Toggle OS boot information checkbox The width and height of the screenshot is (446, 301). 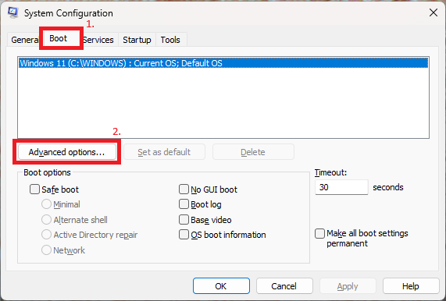tap(184, 235)
